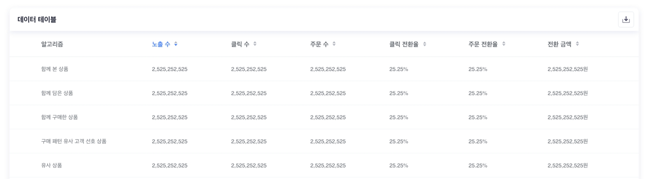Click the download icon button

pos(626,20)
